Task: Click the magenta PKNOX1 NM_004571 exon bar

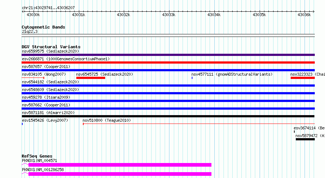Action: [x=120, y=165]
